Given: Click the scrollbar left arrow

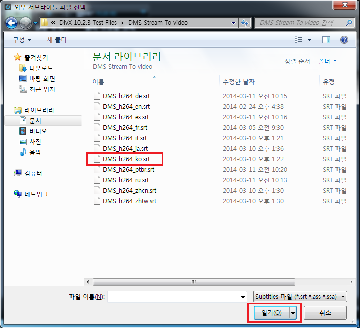Looking at the screenshot, I should [x=88, y=282].
